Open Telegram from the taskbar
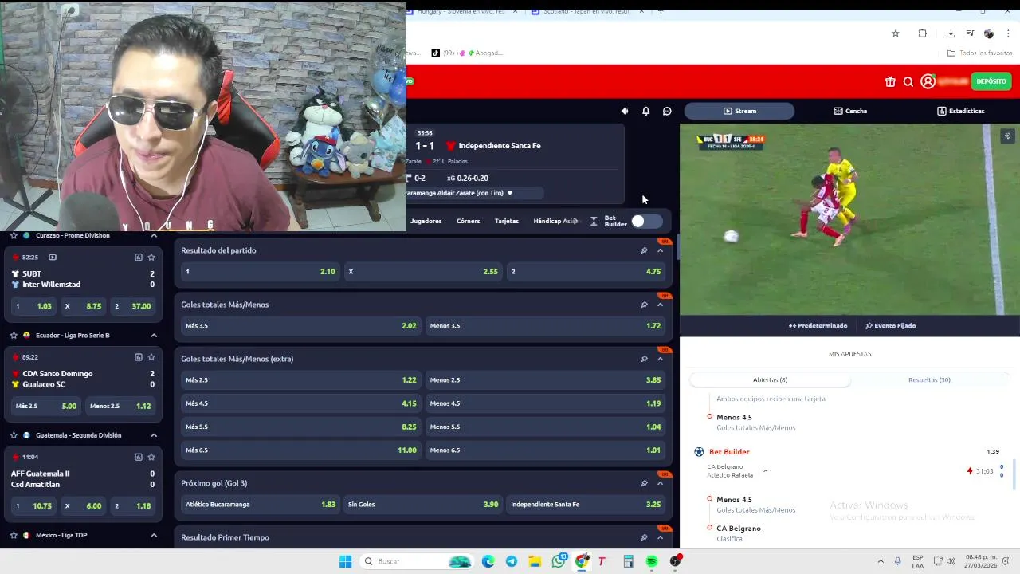The width and height of the screenshot is (1020, 574). point(512,561)
